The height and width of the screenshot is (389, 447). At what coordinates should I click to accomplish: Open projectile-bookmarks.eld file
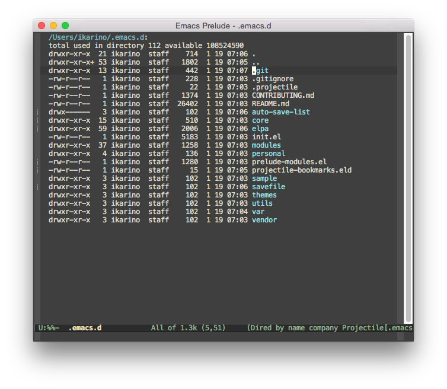pyautogui.click(x=302, y=170)
